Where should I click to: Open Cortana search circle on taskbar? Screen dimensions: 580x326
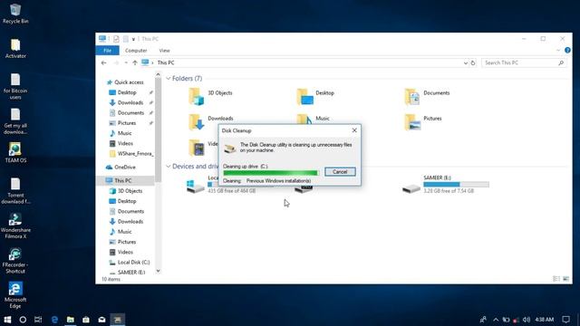pos(23,320)
